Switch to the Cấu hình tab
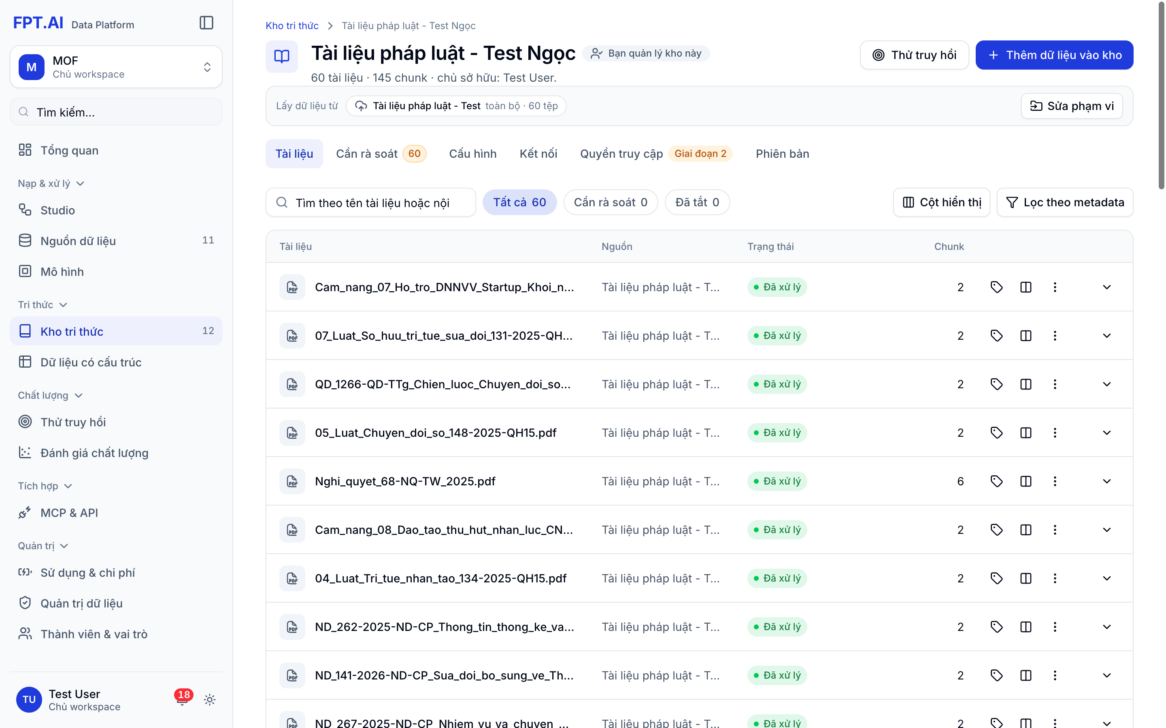1166x728 pixels. pyautogui.click(x=472, y=154)
